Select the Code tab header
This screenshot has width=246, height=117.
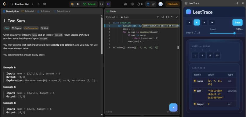tap(111, 12)
